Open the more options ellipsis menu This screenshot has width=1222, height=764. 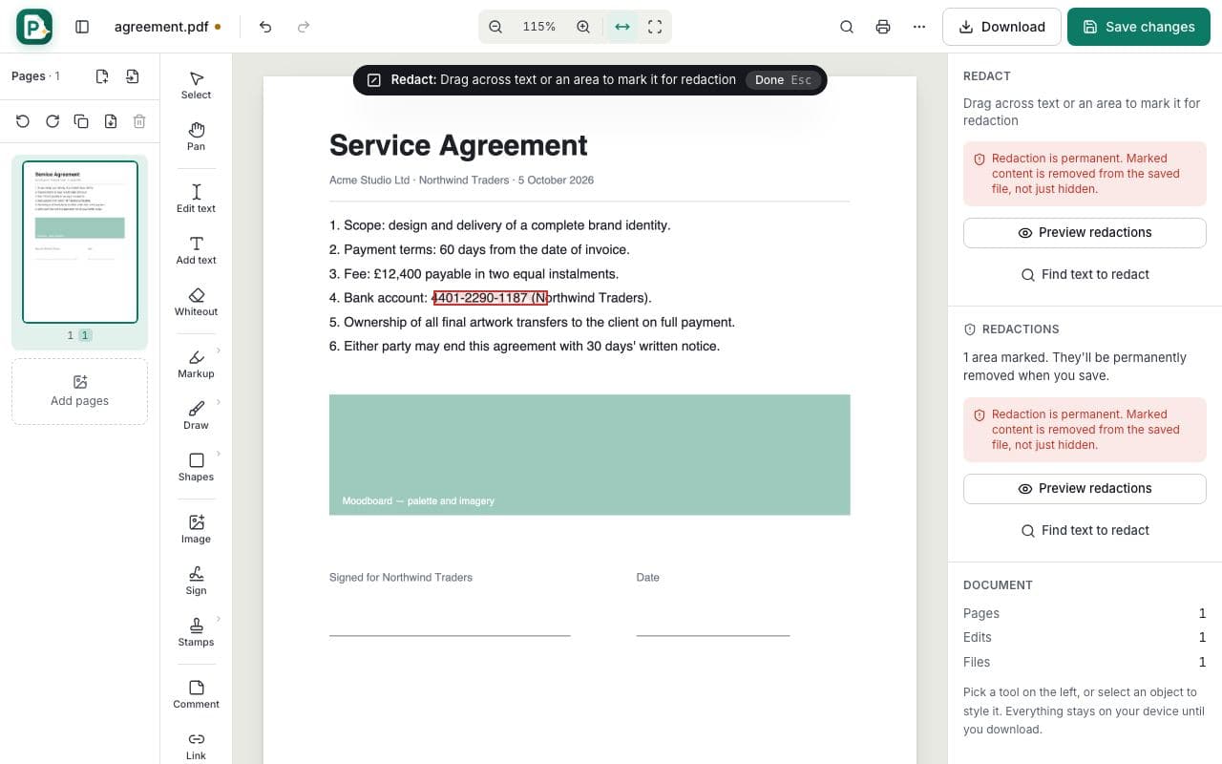tap(919, 27)
